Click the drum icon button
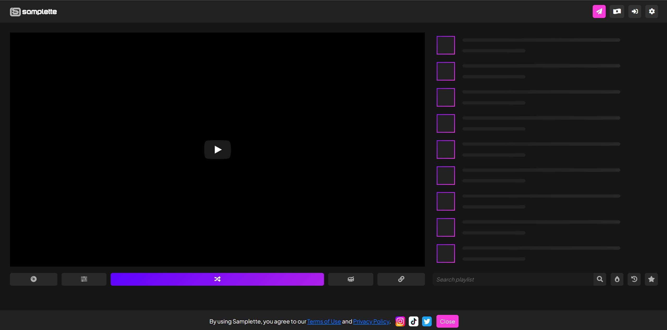The width and height of the screenshot is (667, 330). (x=350, y=279)
